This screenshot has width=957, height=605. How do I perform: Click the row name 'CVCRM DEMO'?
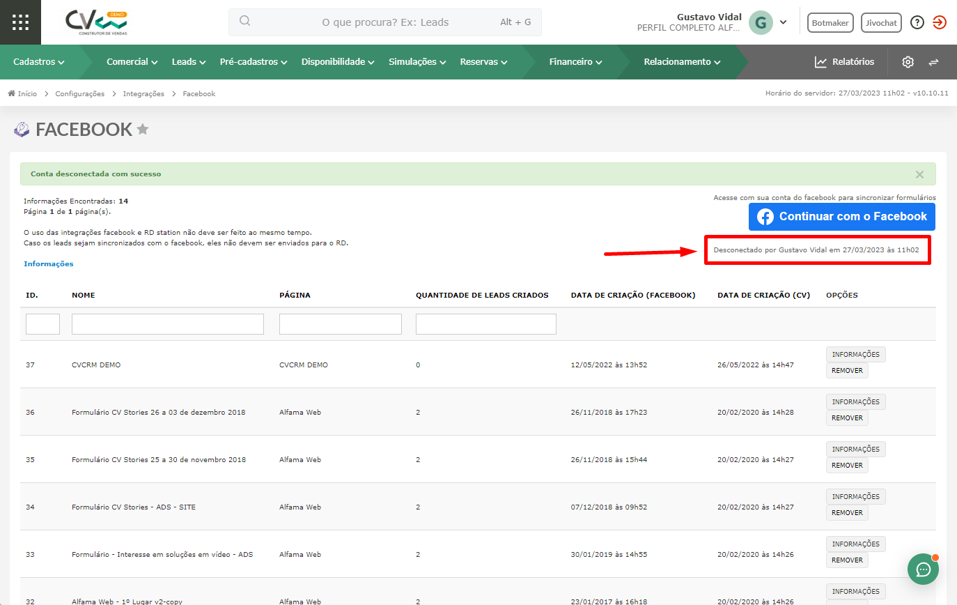pos(96,365)
